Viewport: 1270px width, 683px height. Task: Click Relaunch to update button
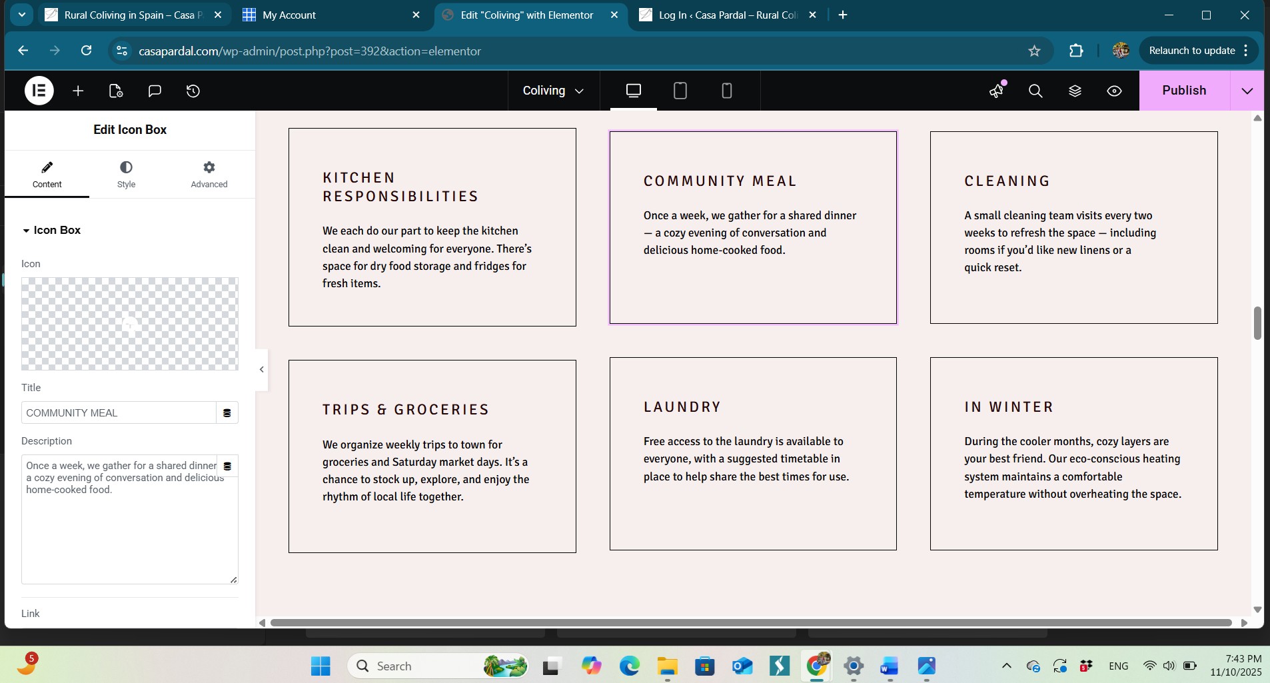1192,51
